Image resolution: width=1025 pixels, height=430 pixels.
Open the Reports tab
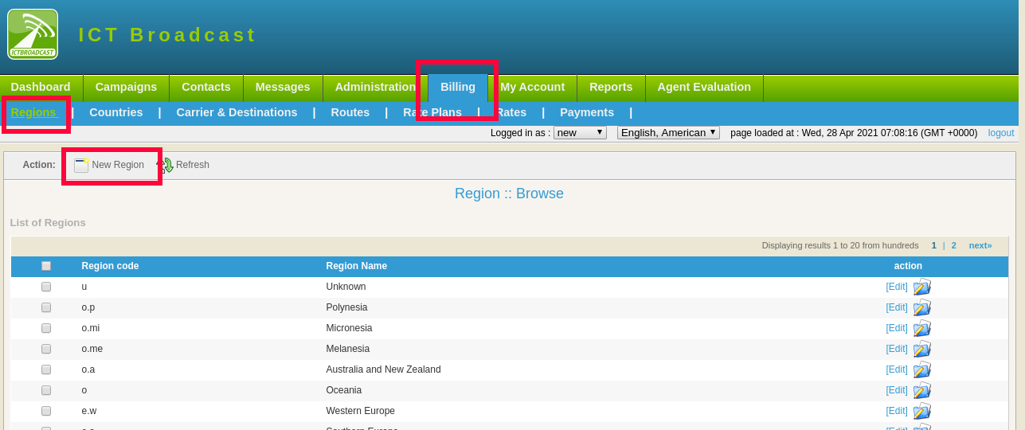pos(611,88)
